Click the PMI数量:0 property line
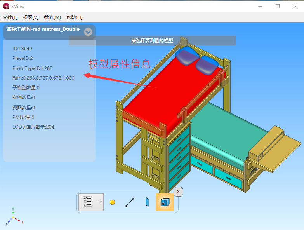304x230 pixels. click(23, 117)
